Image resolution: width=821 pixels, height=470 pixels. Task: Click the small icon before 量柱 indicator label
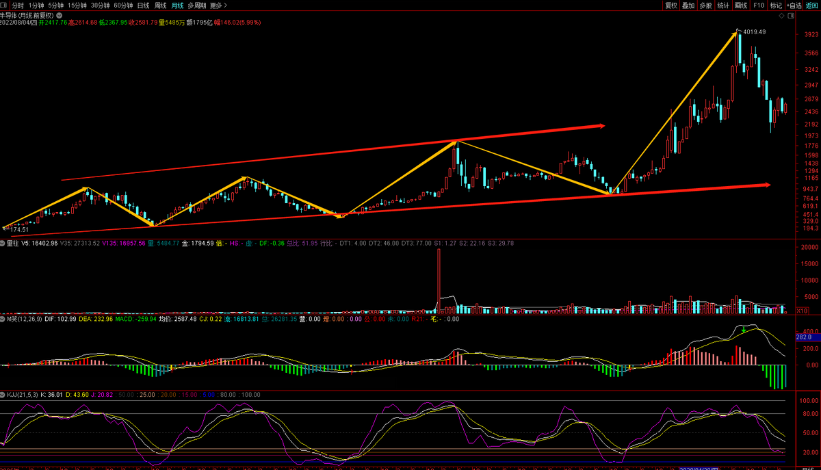coord(3,243)
